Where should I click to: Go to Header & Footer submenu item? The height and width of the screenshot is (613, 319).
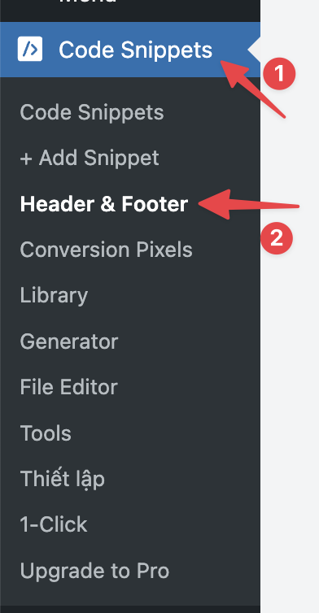103,204
